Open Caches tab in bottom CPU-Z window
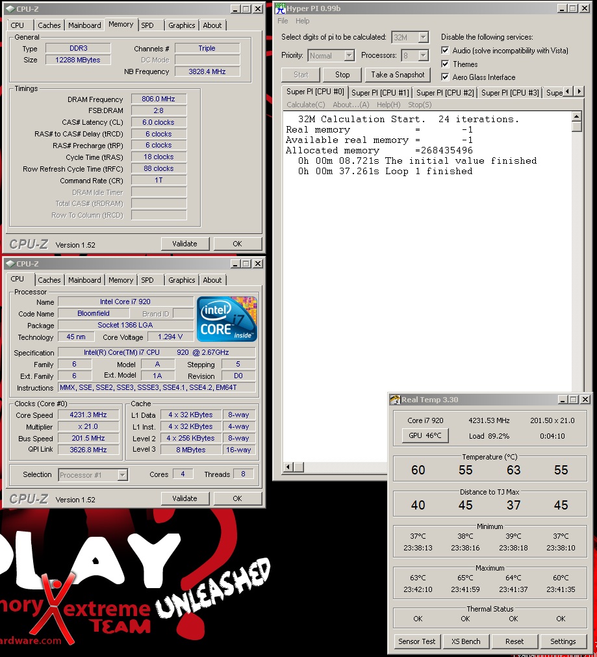 [49, 280]
